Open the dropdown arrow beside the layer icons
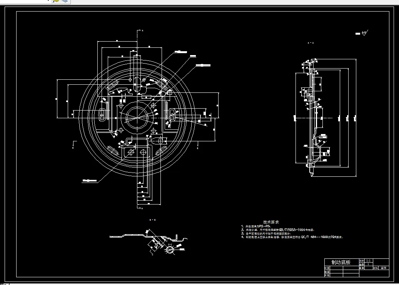The width and height of the screenshot is (399, 285). pos(48,1)
